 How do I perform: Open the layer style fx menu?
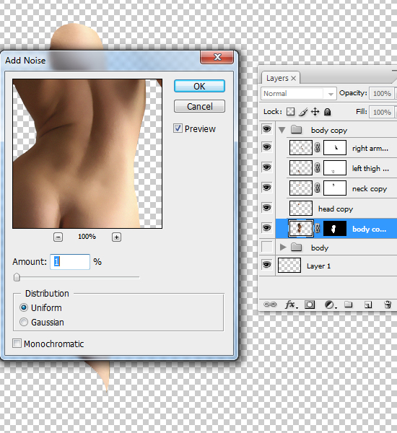pos(291,305)
